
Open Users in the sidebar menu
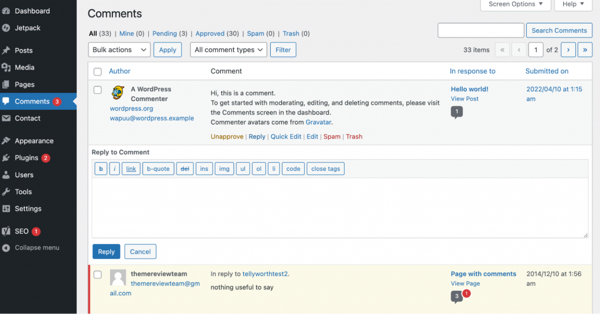24,175
